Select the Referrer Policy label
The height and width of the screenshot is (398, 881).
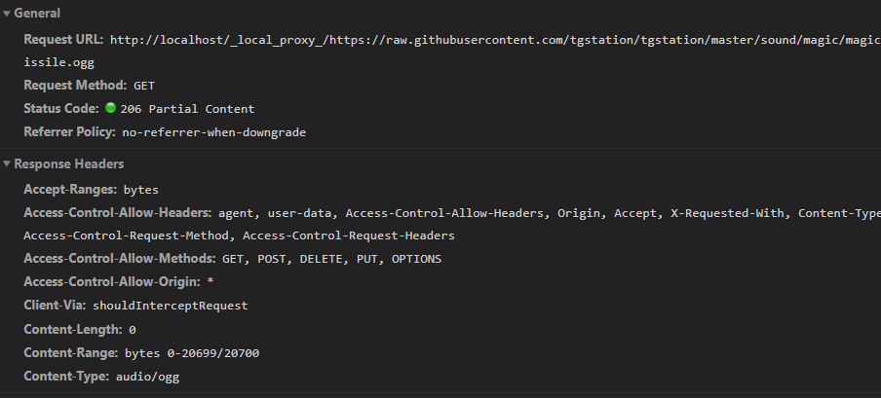(69, 132)
